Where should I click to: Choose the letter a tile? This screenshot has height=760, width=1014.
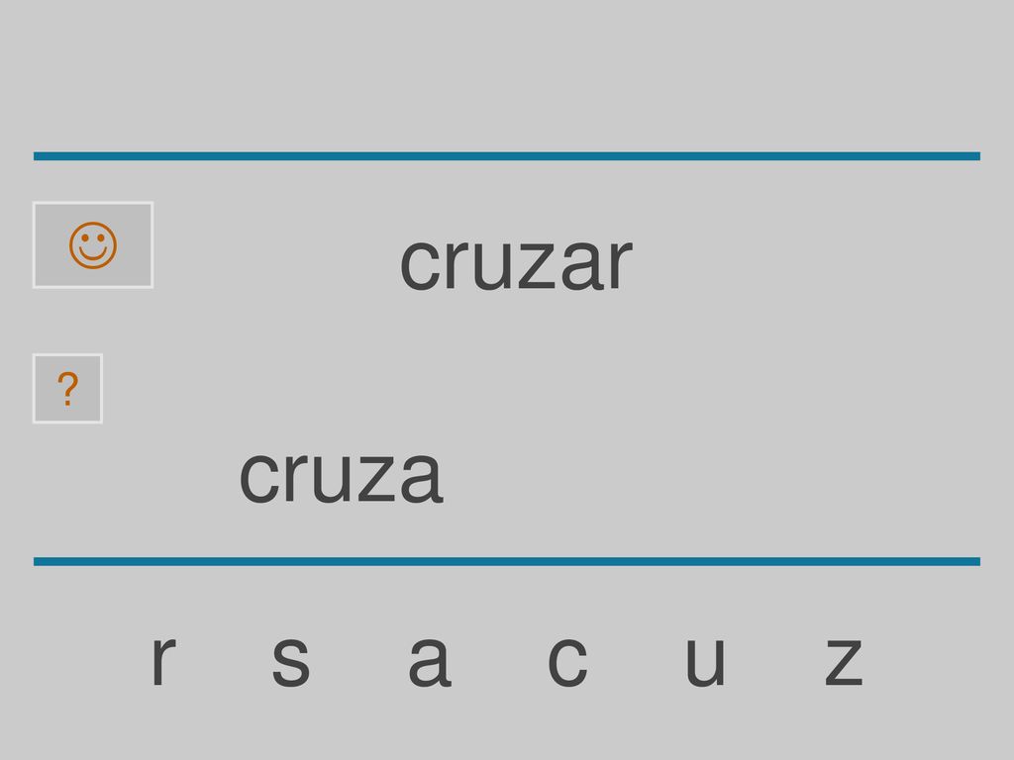[x=430, y=660]
